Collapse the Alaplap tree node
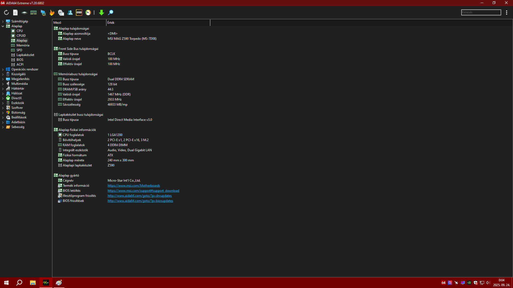Screen dimensions: 513x288 (x=3, y=26)
